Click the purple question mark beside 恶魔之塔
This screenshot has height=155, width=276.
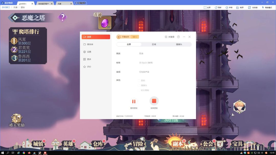tap(62, 17)
